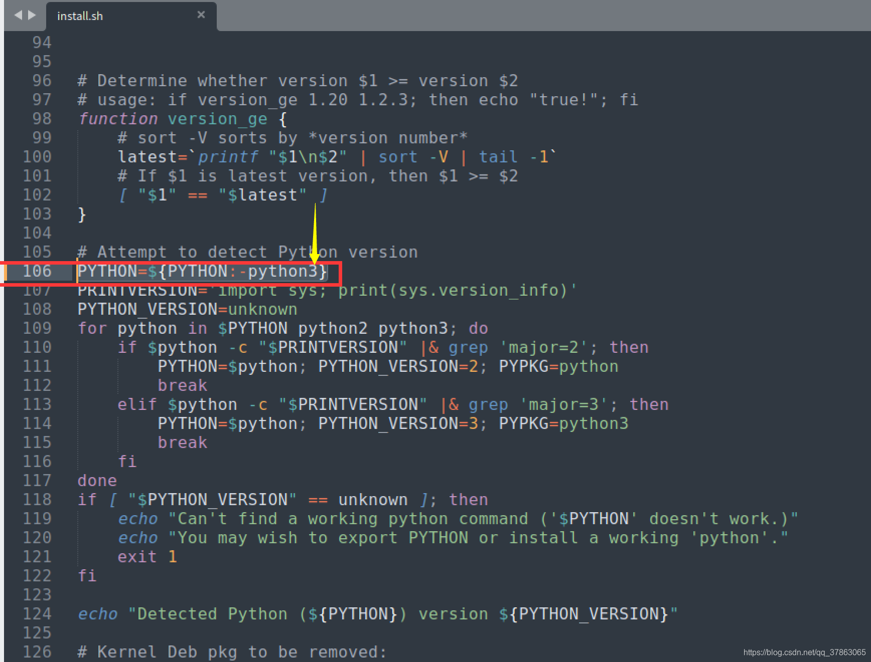Click usage comment on line 97
Screen dimensions: 871x662
click(x=358, y=100)
